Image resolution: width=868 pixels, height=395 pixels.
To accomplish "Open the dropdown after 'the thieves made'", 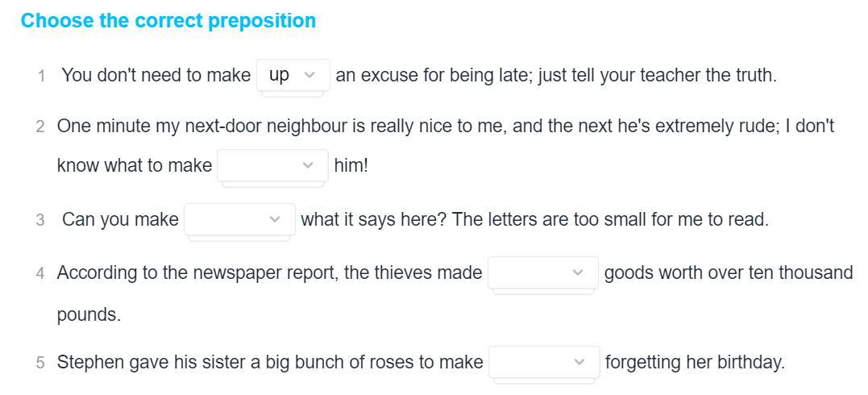I will [x=543, y=272].
